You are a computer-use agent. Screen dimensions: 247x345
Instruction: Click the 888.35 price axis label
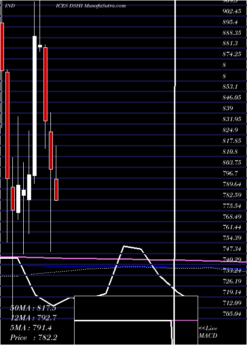(232, 33)
